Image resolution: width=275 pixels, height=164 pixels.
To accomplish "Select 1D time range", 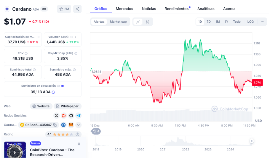I will 200,22.
